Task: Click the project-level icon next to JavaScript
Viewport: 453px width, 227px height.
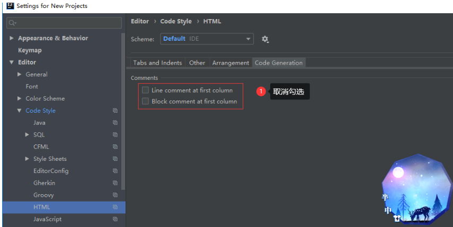Action: [115, 219]
